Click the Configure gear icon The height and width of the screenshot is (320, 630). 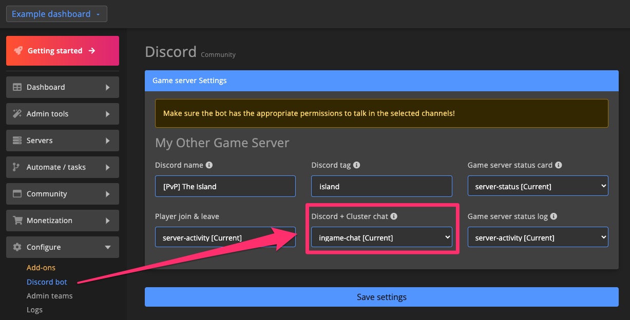coord(18,247)
